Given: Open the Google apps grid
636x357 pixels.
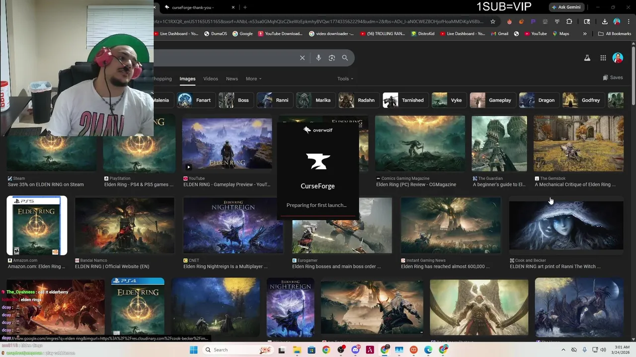Looking at the screenshot, I should point(603,58).
